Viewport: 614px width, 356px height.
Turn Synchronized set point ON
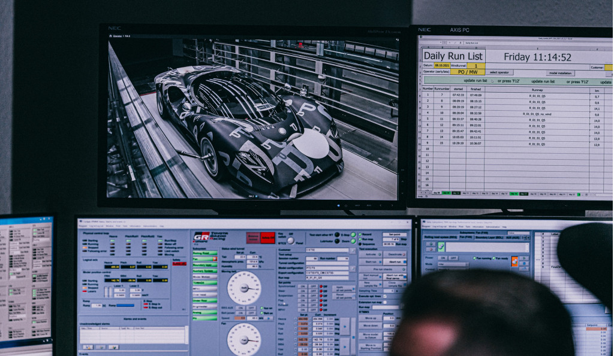tap(303, 287)
